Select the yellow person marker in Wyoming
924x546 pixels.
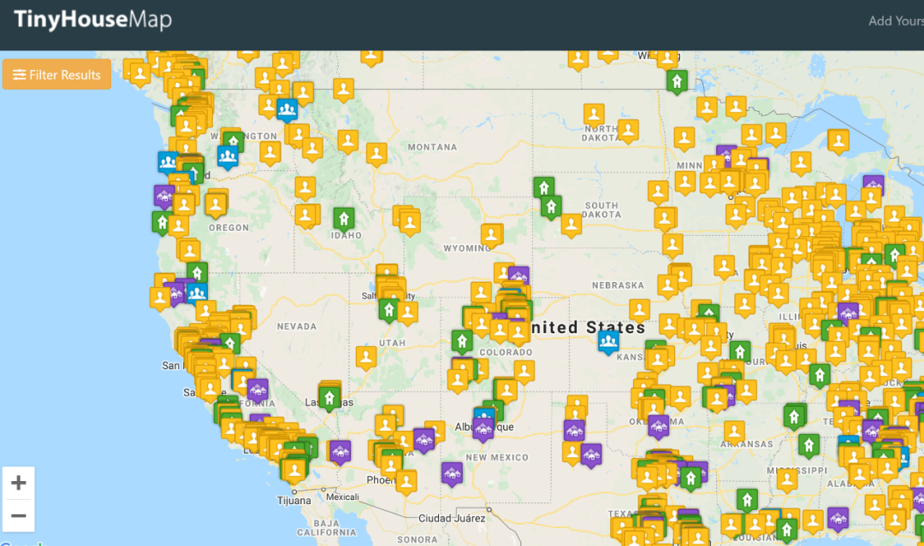click(491, 235)
